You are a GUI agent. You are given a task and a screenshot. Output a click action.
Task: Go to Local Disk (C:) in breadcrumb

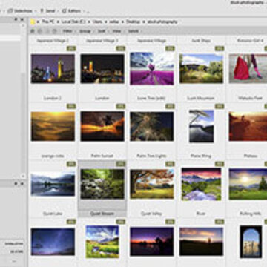coord(73,22)
